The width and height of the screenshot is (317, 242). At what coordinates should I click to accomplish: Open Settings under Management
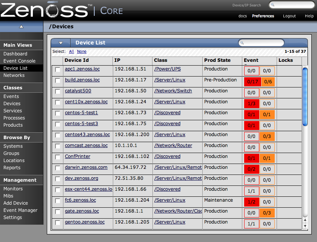tap(12, 217)
